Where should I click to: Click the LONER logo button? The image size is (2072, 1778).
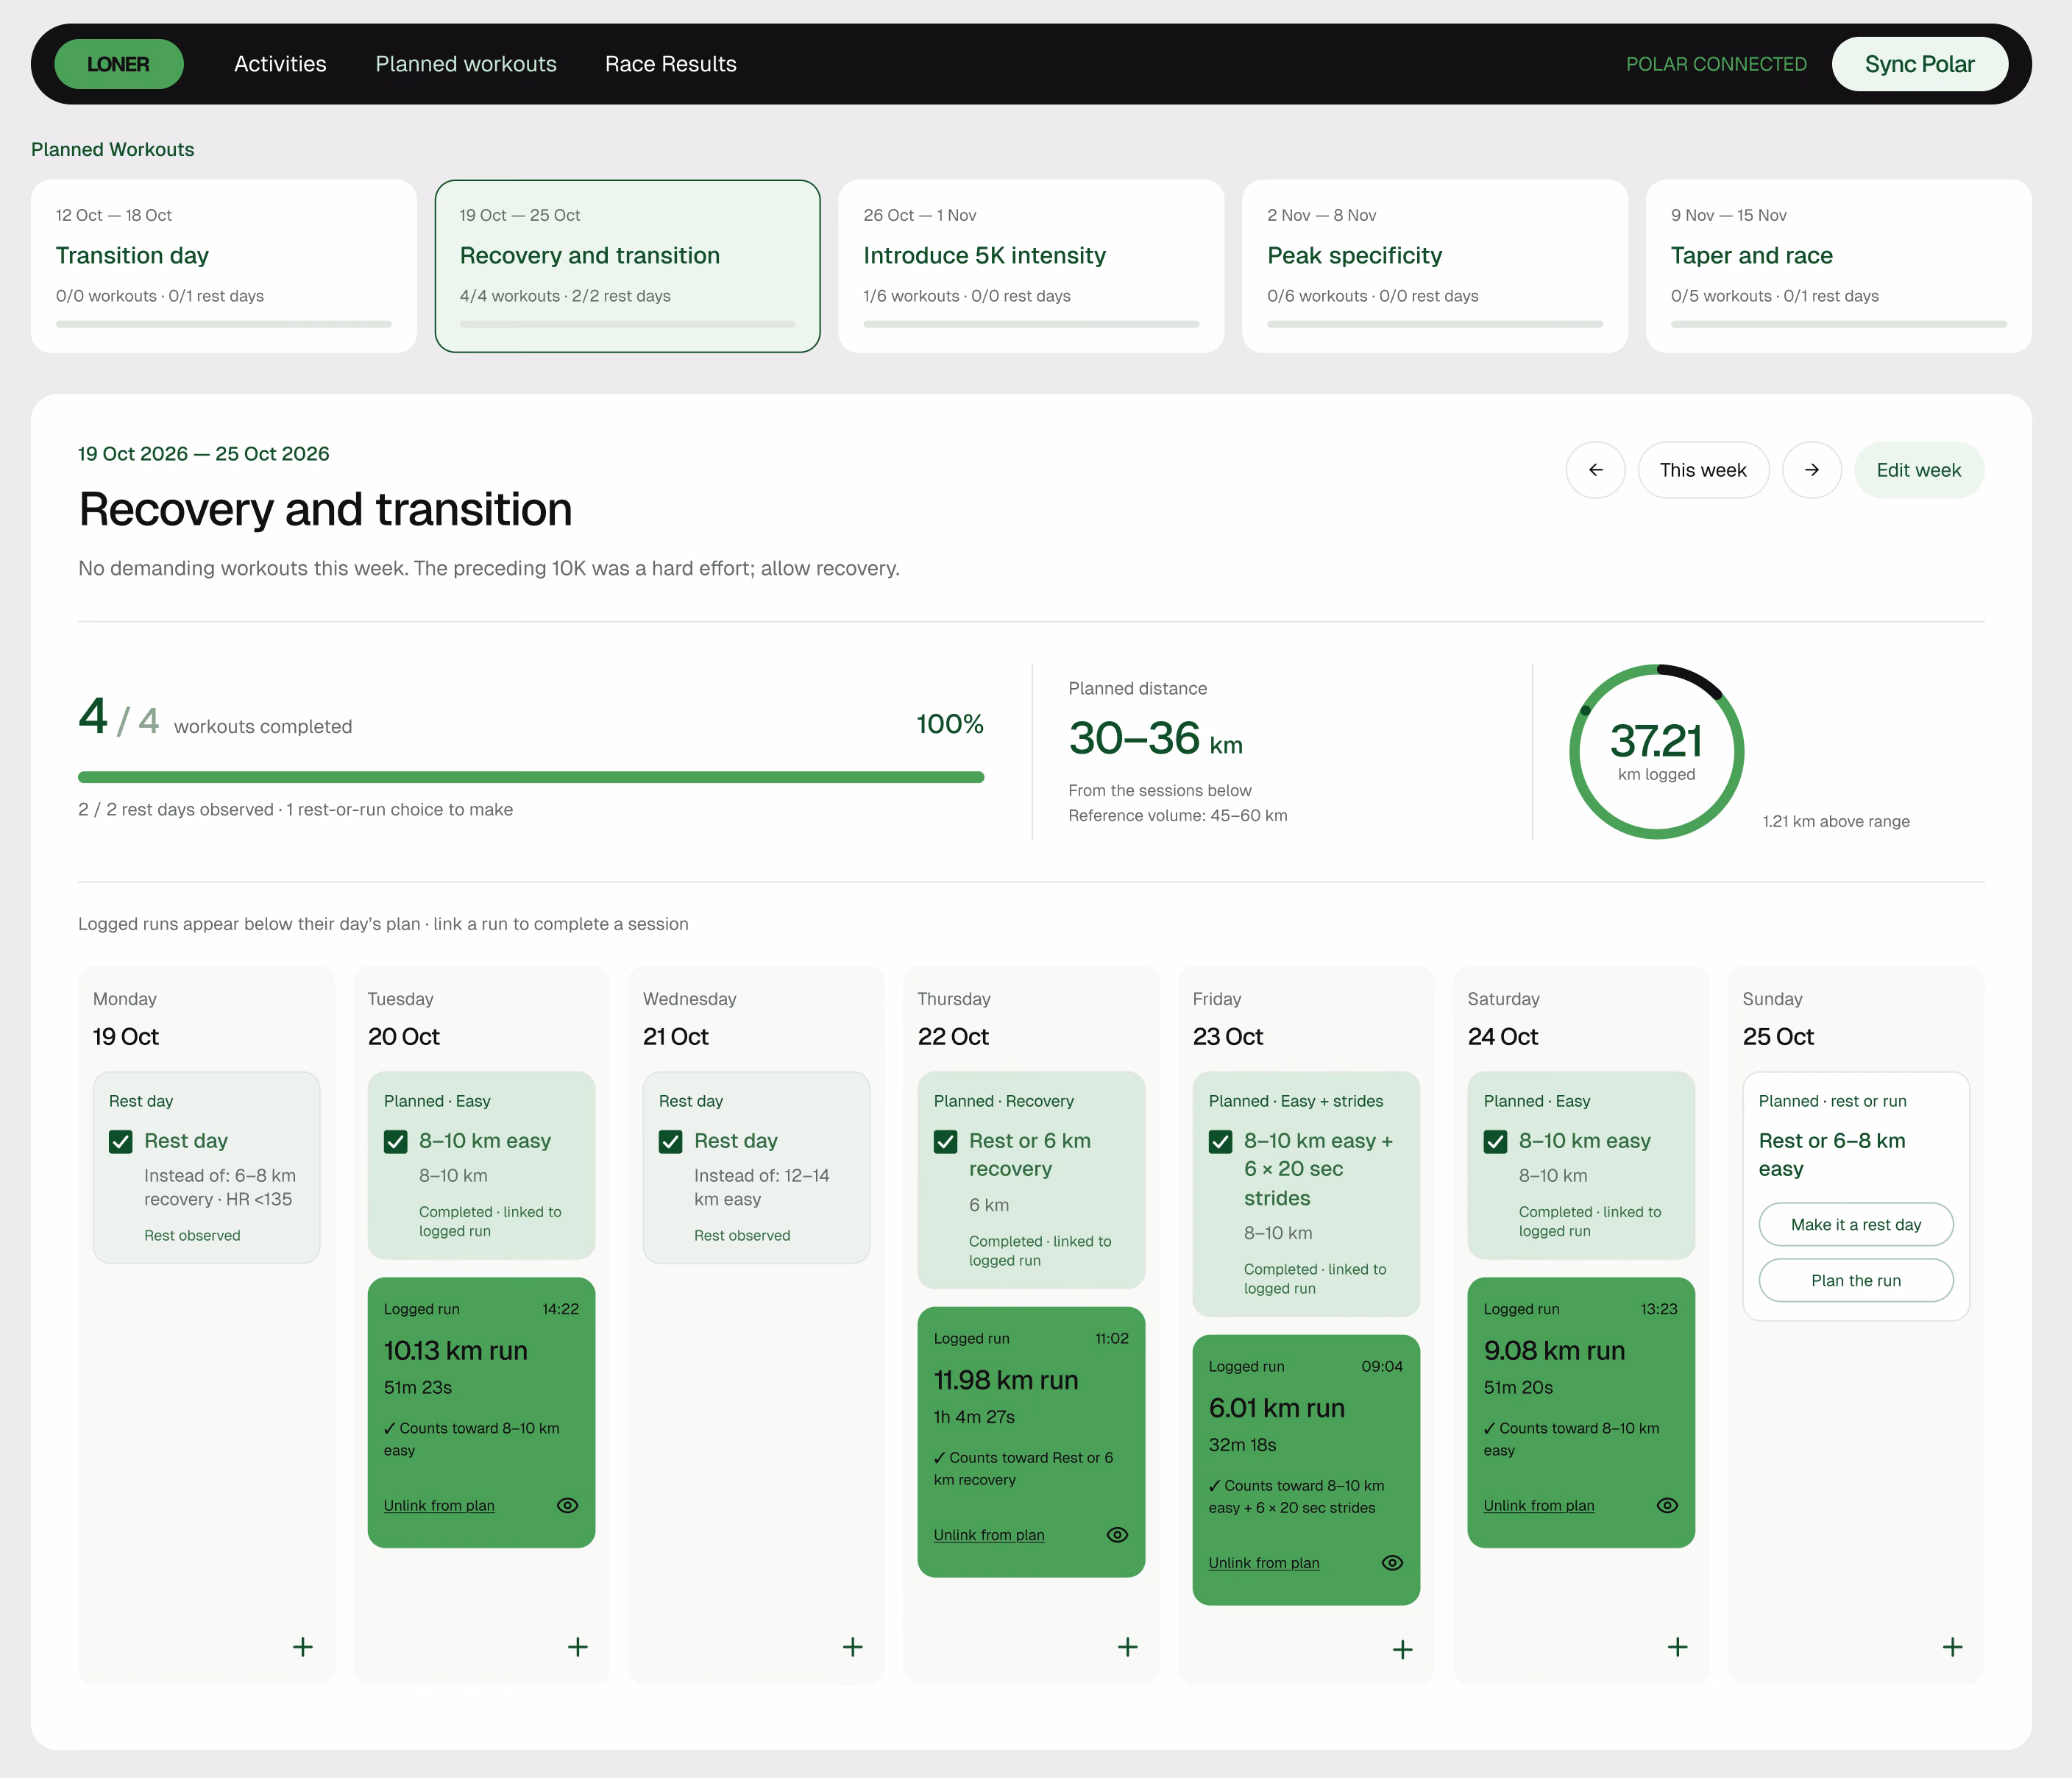(118, 64)
